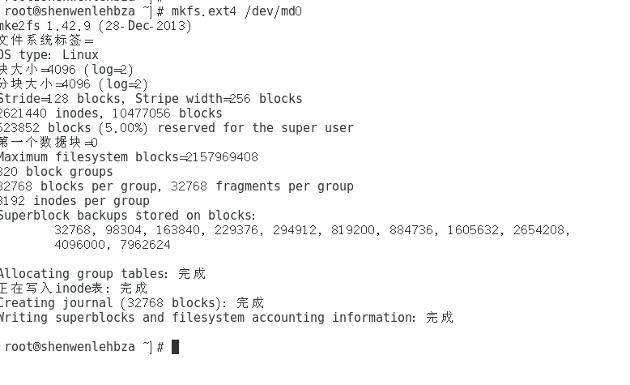This screenshot has height=385, width=630.
Task: Click the "OS type: Linux" line
Action: coord(49,55)
